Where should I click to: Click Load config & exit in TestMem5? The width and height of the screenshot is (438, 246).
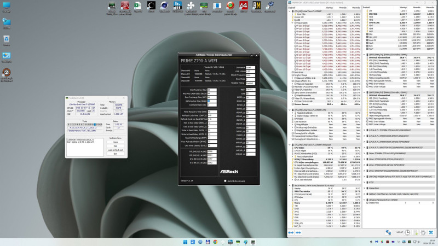(116, 150)
